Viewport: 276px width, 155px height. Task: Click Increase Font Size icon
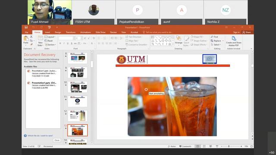coord(85,38)
